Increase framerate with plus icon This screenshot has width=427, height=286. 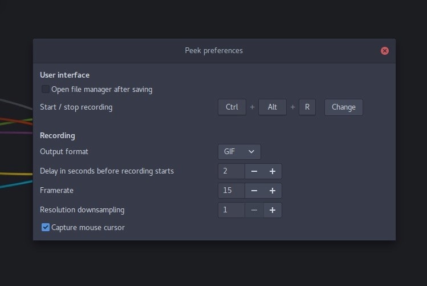coord(273,191)
